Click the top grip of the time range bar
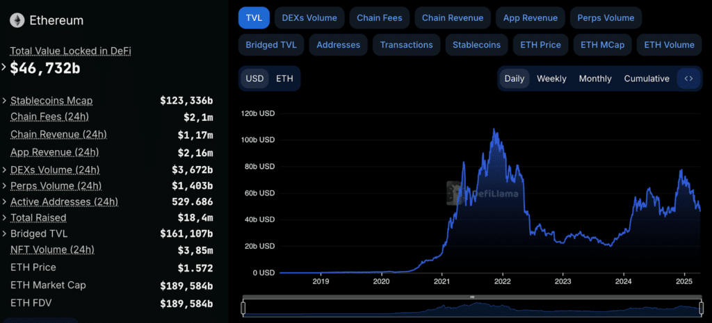Viewport: 712px width, 323px height. (472, 297)
